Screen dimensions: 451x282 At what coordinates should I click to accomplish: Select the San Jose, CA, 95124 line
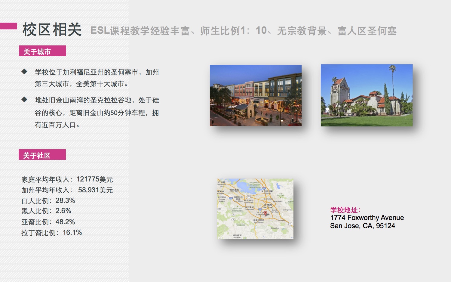[x=363, y=226]
